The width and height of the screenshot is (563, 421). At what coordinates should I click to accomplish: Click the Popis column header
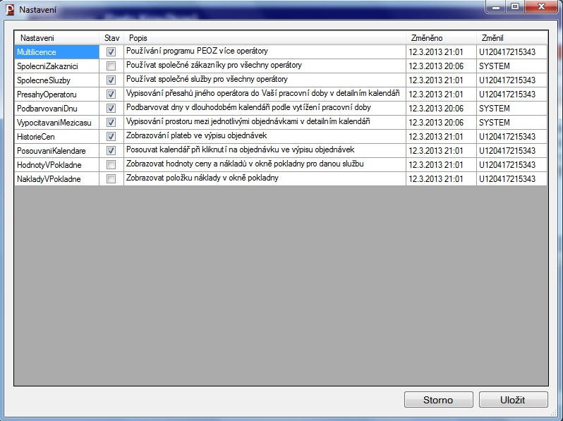tap(265, 37)
